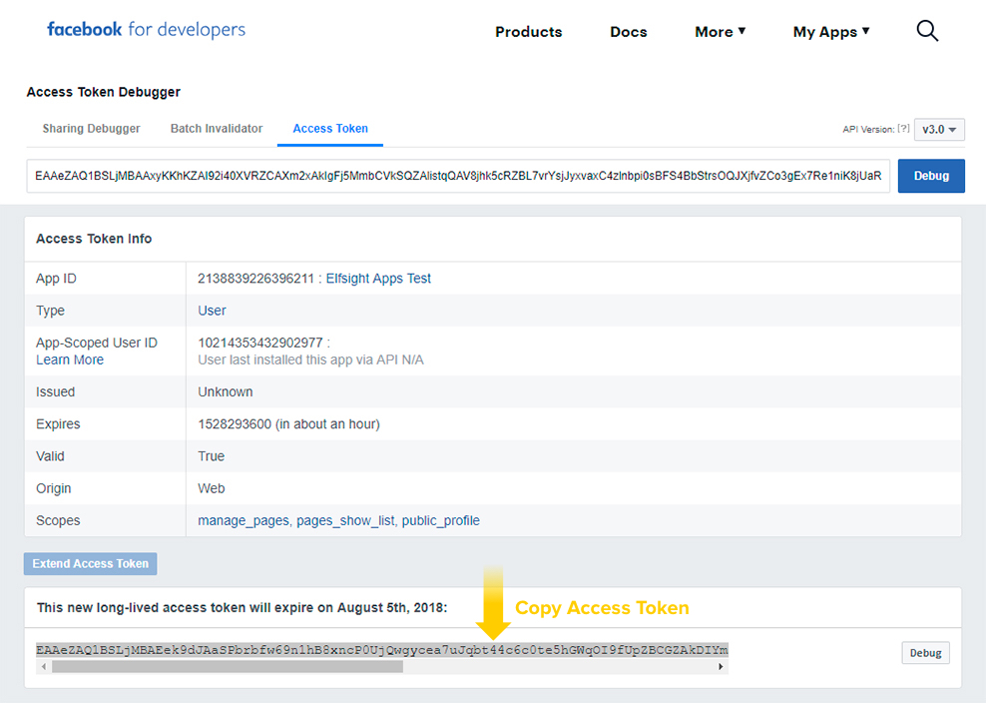Click the User type link

tap(211, 310)
